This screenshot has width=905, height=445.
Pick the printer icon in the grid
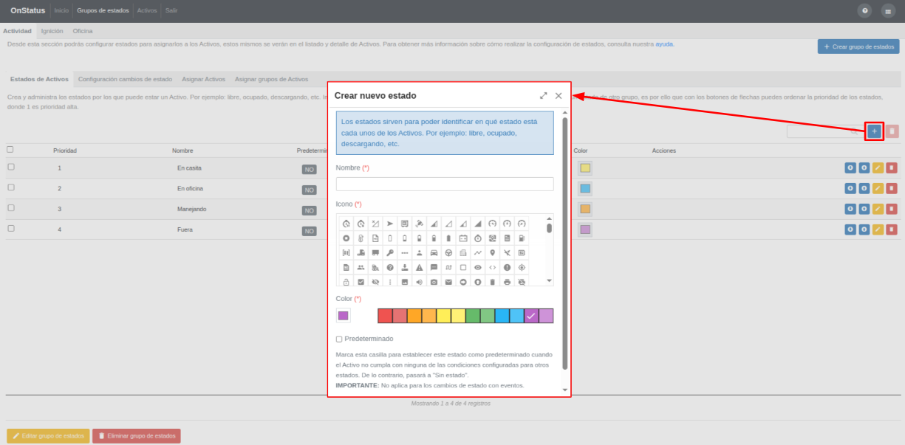click(x=507, y=282)
